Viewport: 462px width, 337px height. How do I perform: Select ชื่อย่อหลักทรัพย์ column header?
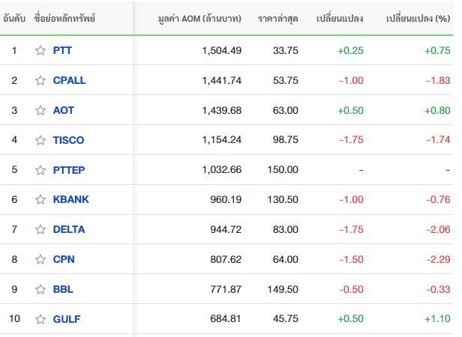pyautogui.click(x=64, y=18)
